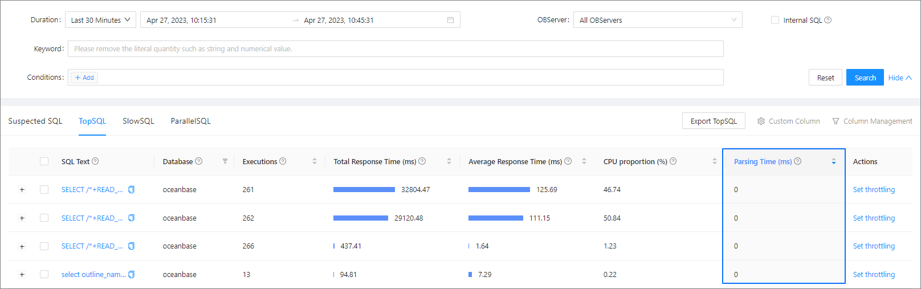Toggle the select-all checkbox in table header
Viewport: 921px width, 289px height.
coord(44,161)
